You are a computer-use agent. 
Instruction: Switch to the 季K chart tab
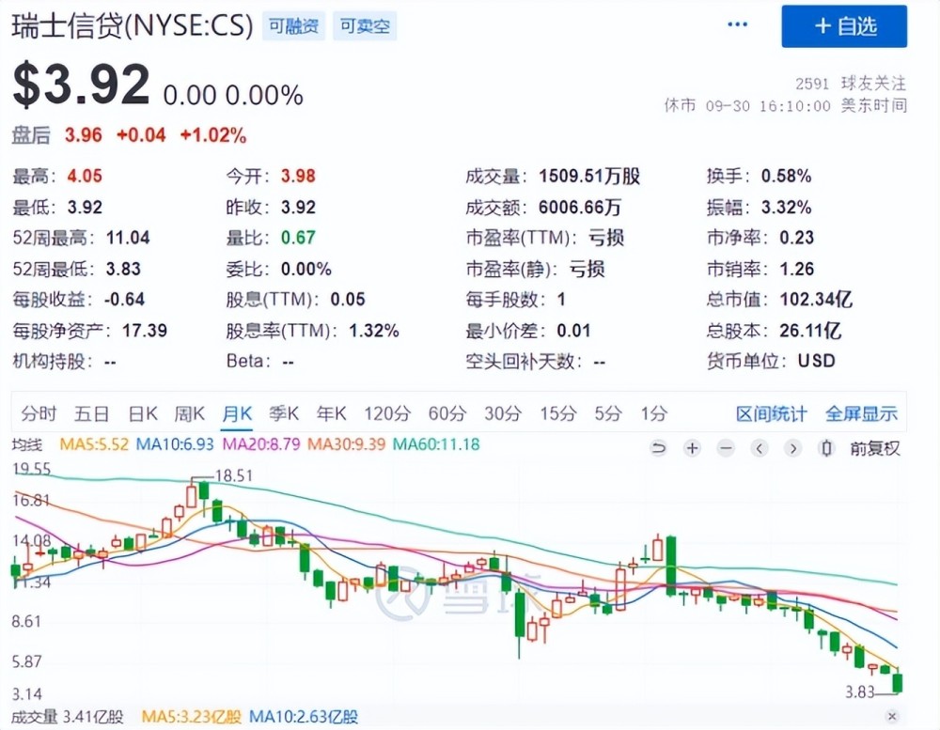284,413
